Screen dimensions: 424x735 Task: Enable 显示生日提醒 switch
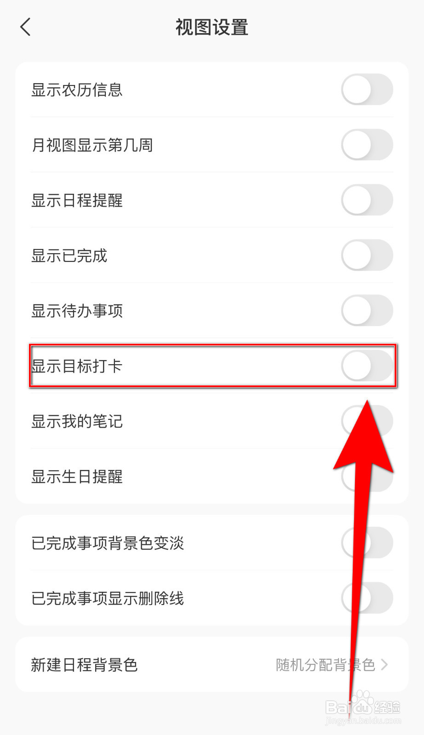(x=367, y=476)
